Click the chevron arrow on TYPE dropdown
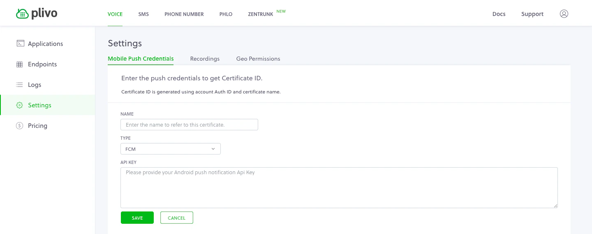 tap(213, 149)
